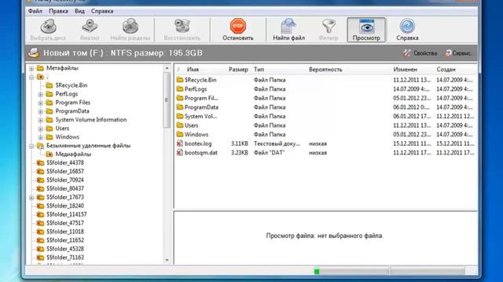Select PerfLogs row in file list

[325, 89]
